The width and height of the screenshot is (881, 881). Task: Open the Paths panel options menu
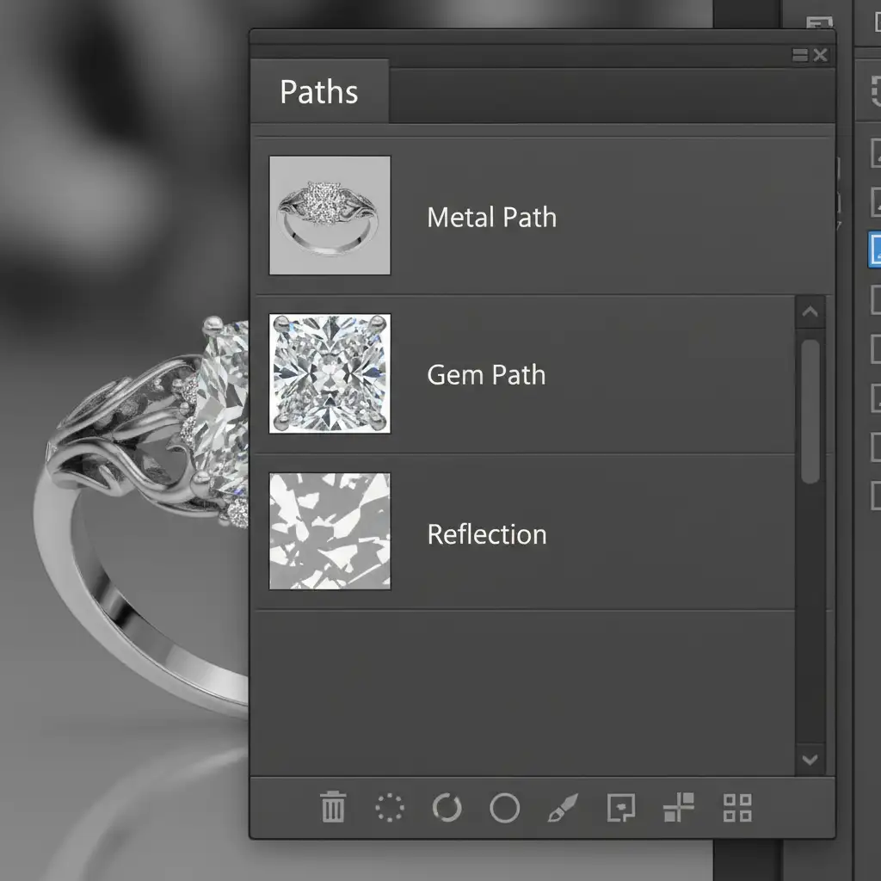click(800, 55)
